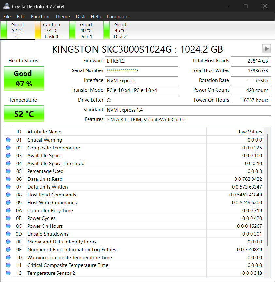Click status orb for Critical Composite Temperature Time
Image resolution: width=275 pixels, height=282 pixels.
pyautogui.click(x=8, y=265)
